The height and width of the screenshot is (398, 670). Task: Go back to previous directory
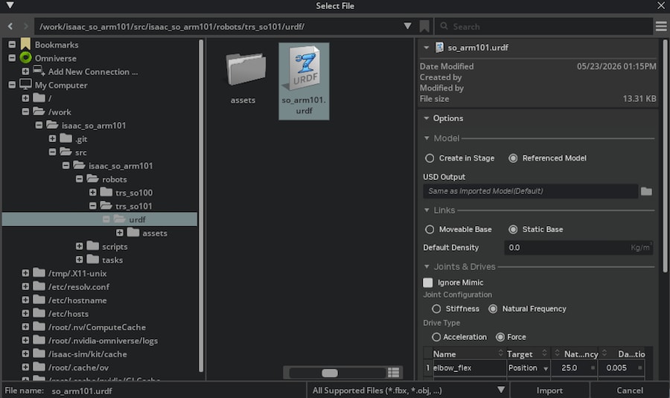pyautogui.click(x=10, y=27)
